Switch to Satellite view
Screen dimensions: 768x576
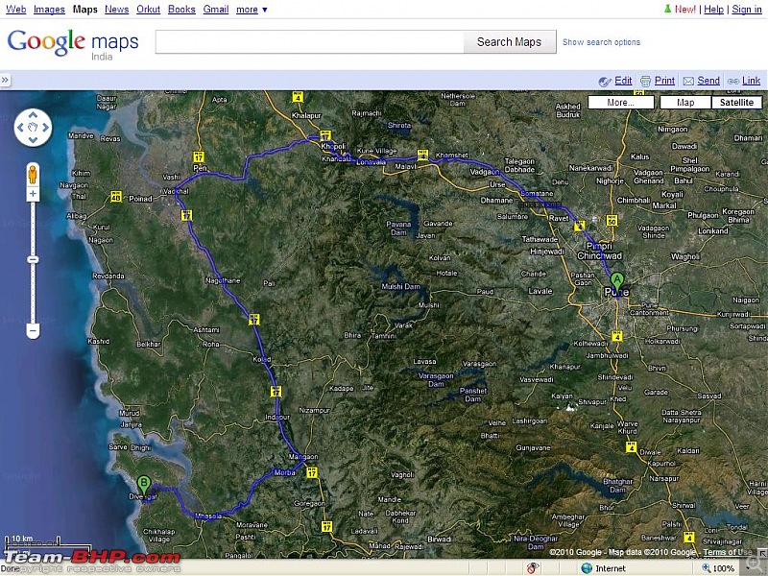click(x=736, y=103)
